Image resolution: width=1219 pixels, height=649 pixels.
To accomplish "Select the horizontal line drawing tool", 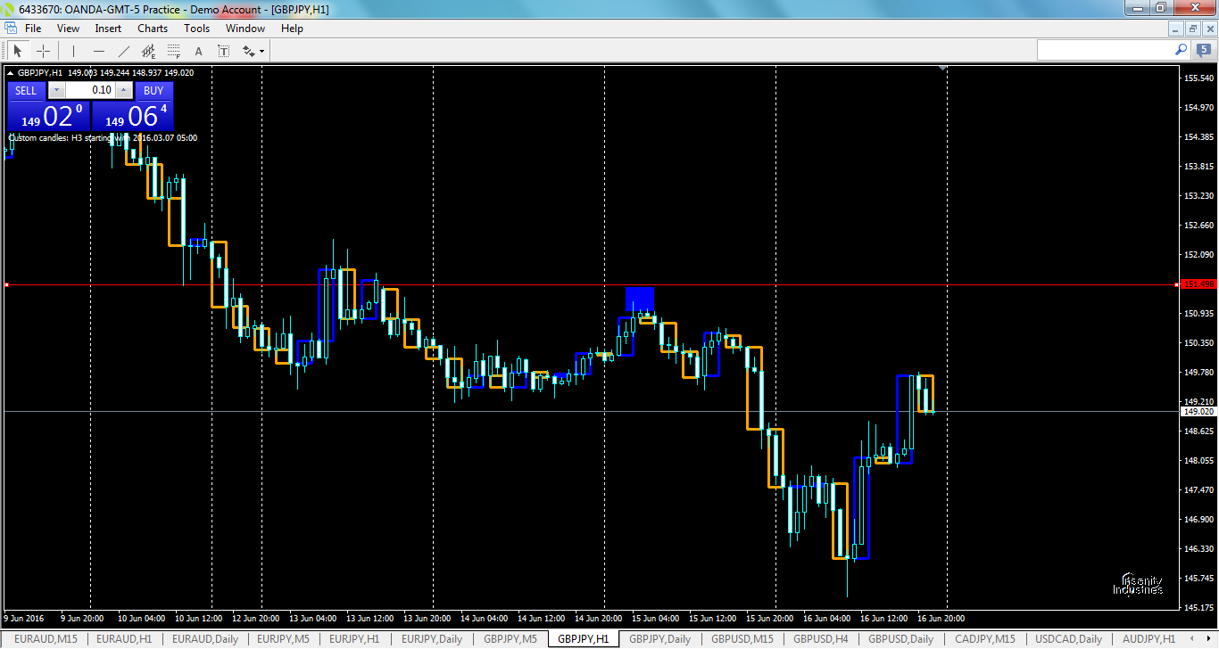I will [x=98, y=50].
